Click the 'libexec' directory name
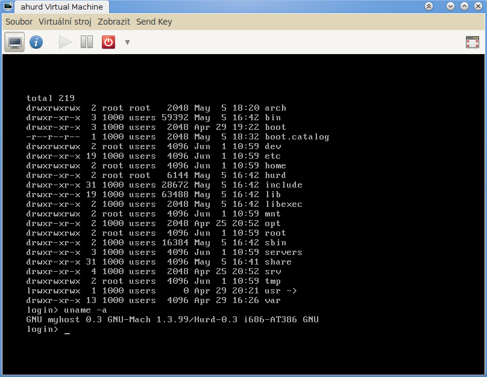This screenshot has width=487, height=377. (283, 204)
